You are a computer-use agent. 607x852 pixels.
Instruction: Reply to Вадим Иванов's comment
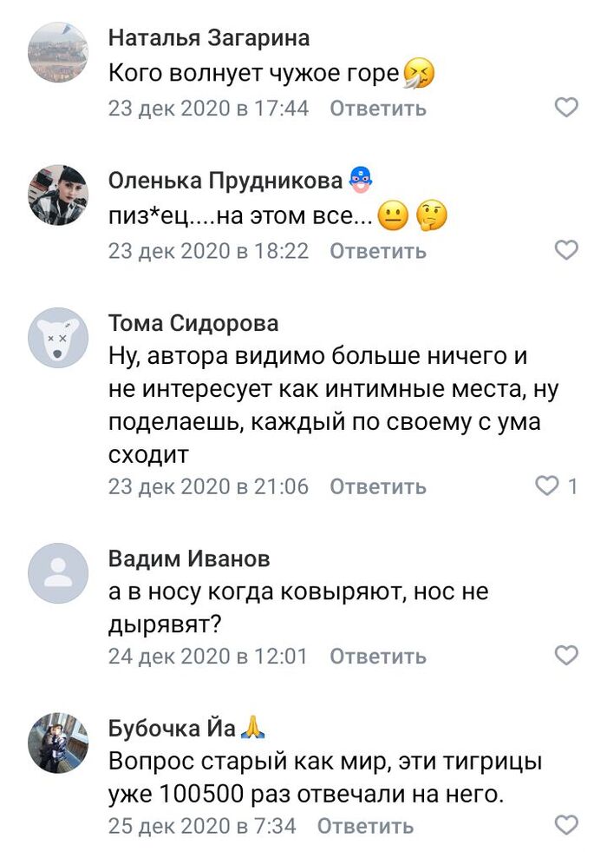click(378, 657)
